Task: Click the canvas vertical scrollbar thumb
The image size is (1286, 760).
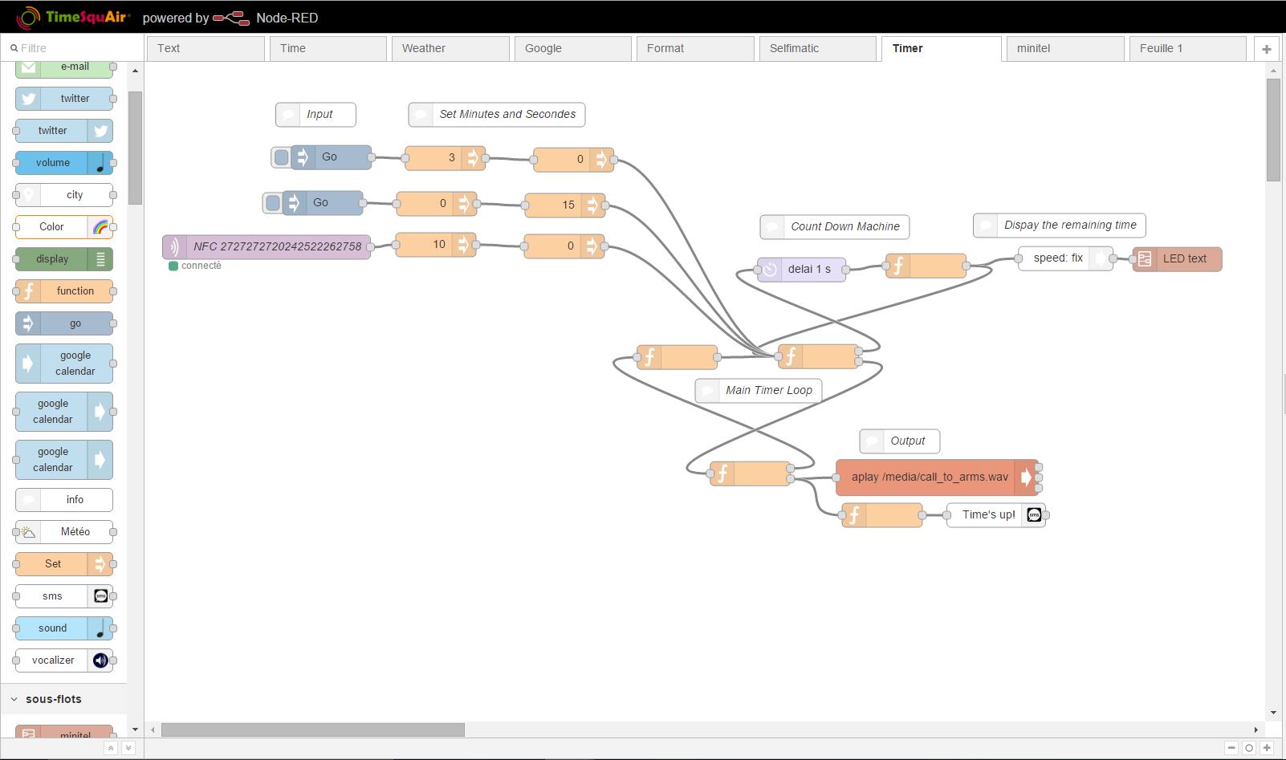Action: (x=1273, y=130)
